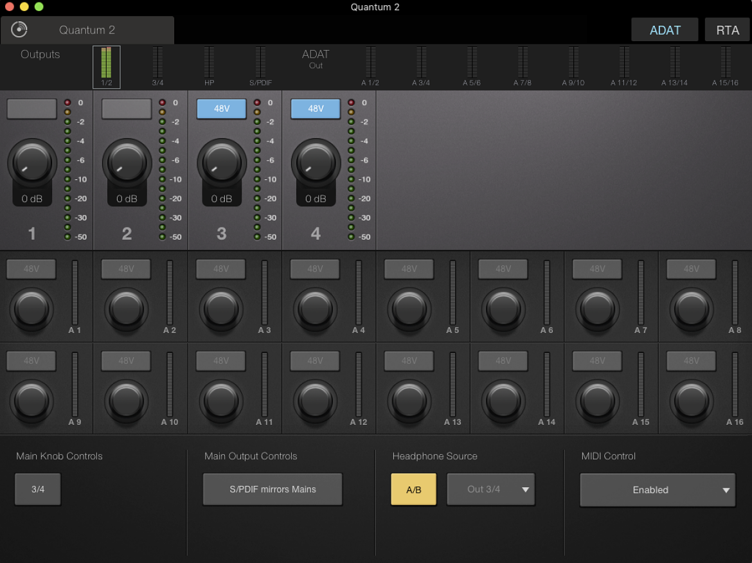The image size is (752, 563).
Task: Select the Quantum 2 device tab
Action: pyautogui.click(x=87, y=30)
